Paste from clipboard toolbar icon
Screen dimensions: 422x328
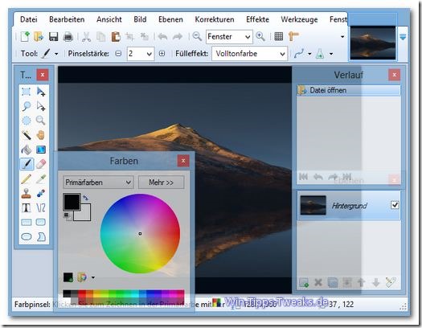point(116,37)
